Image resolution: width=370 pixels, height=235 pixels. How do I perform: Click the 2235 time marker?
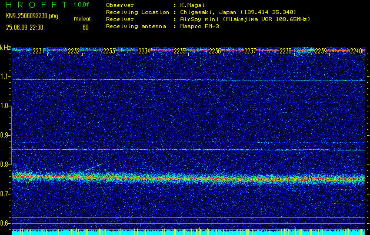[x=179, y=51]
